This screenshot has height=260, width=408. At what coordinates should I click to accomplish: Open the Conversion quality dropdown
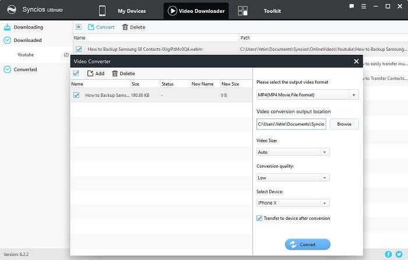click(x=293, y=178)
